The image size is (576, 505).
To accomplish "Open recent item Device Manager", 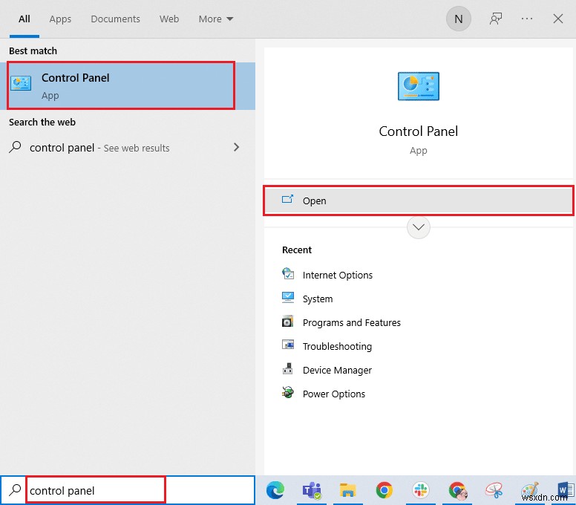I will tap(337, 370).
